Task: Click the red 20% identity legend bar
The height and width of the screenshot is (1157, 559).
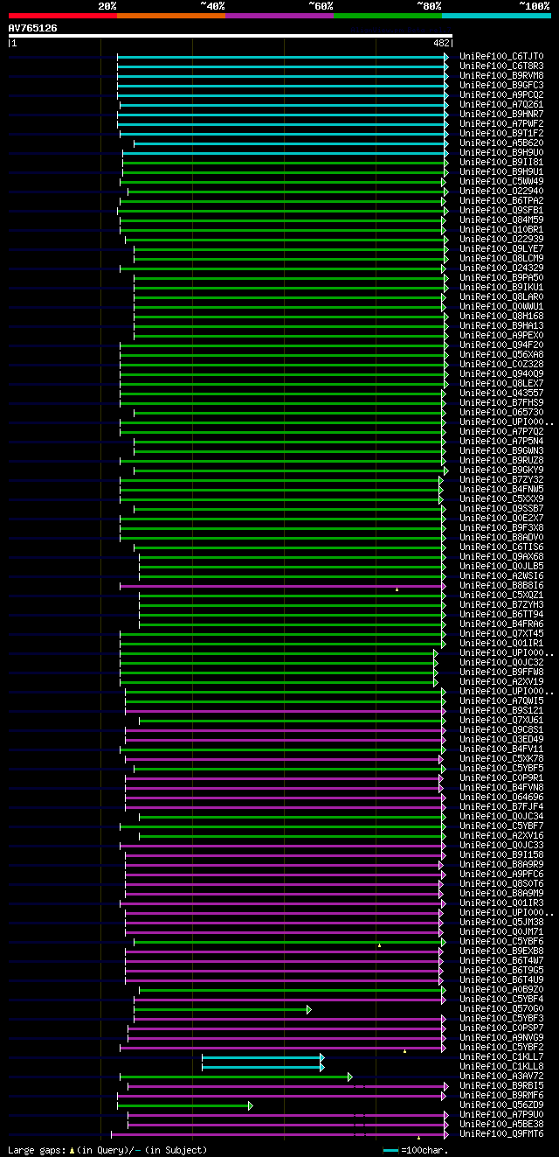Action: (63, 16)
